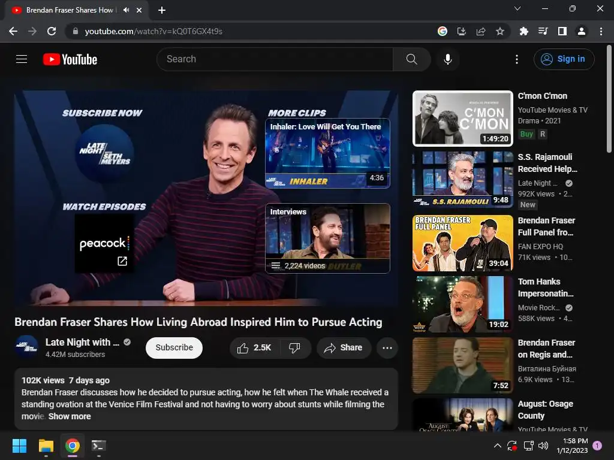Go to YouTube home via logo
The image size is (614, 460).
(x=70, y=59)
